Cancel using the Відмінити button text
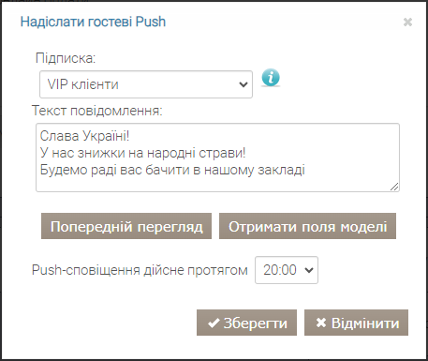428x361 pixels. point(365,323)
